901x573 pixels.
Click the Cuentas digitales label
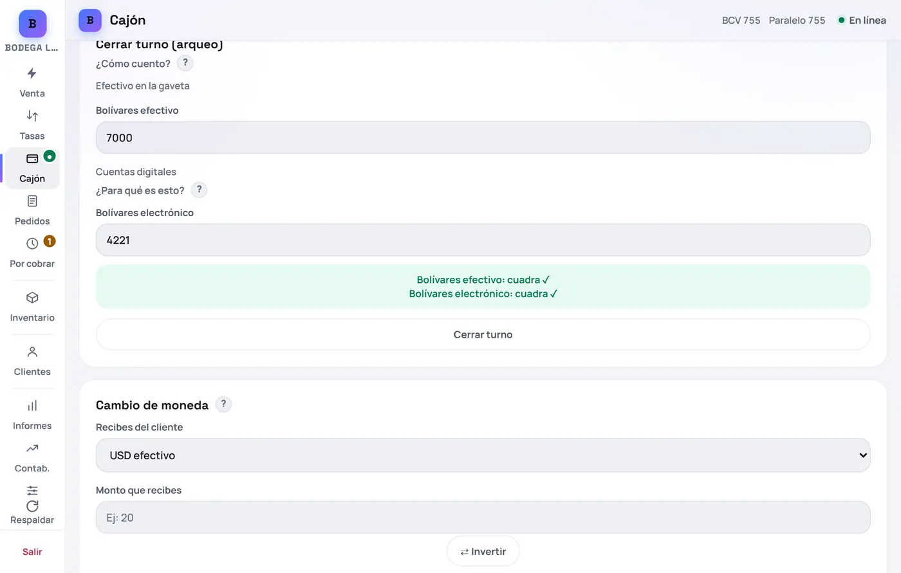[x=136, y=172]
